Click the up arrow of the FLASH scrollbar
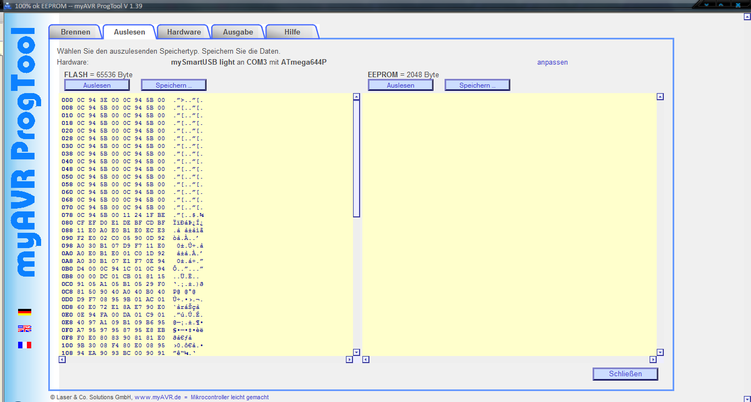This screenshot has width=751, height=402. [x=356, y=95]
